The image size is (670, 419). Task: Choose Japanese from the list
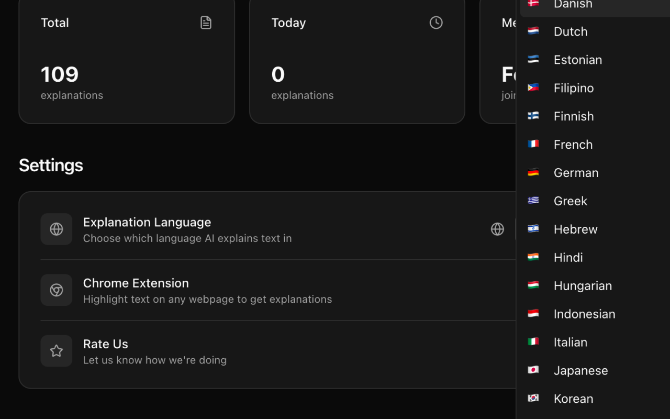(x=595, y=371)
